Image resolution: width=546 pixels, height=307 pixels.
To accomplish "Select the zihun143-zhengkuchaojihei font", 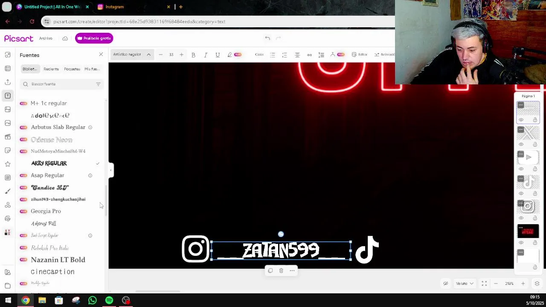I will 58,199.
